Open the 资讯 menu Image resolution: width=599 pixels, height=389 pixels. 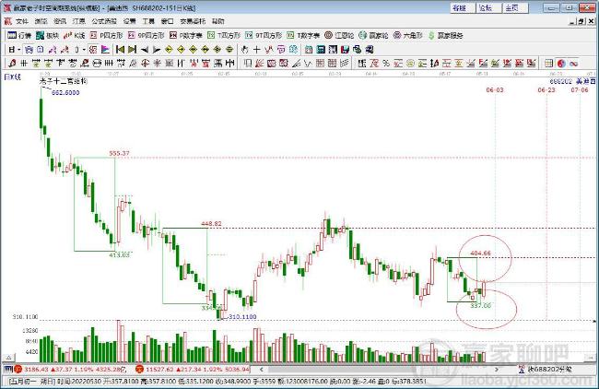click(60, 21)
